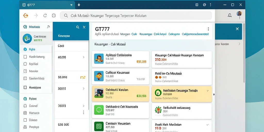
Task: Select the Apalikai radio option
Action: click(25, 64)
